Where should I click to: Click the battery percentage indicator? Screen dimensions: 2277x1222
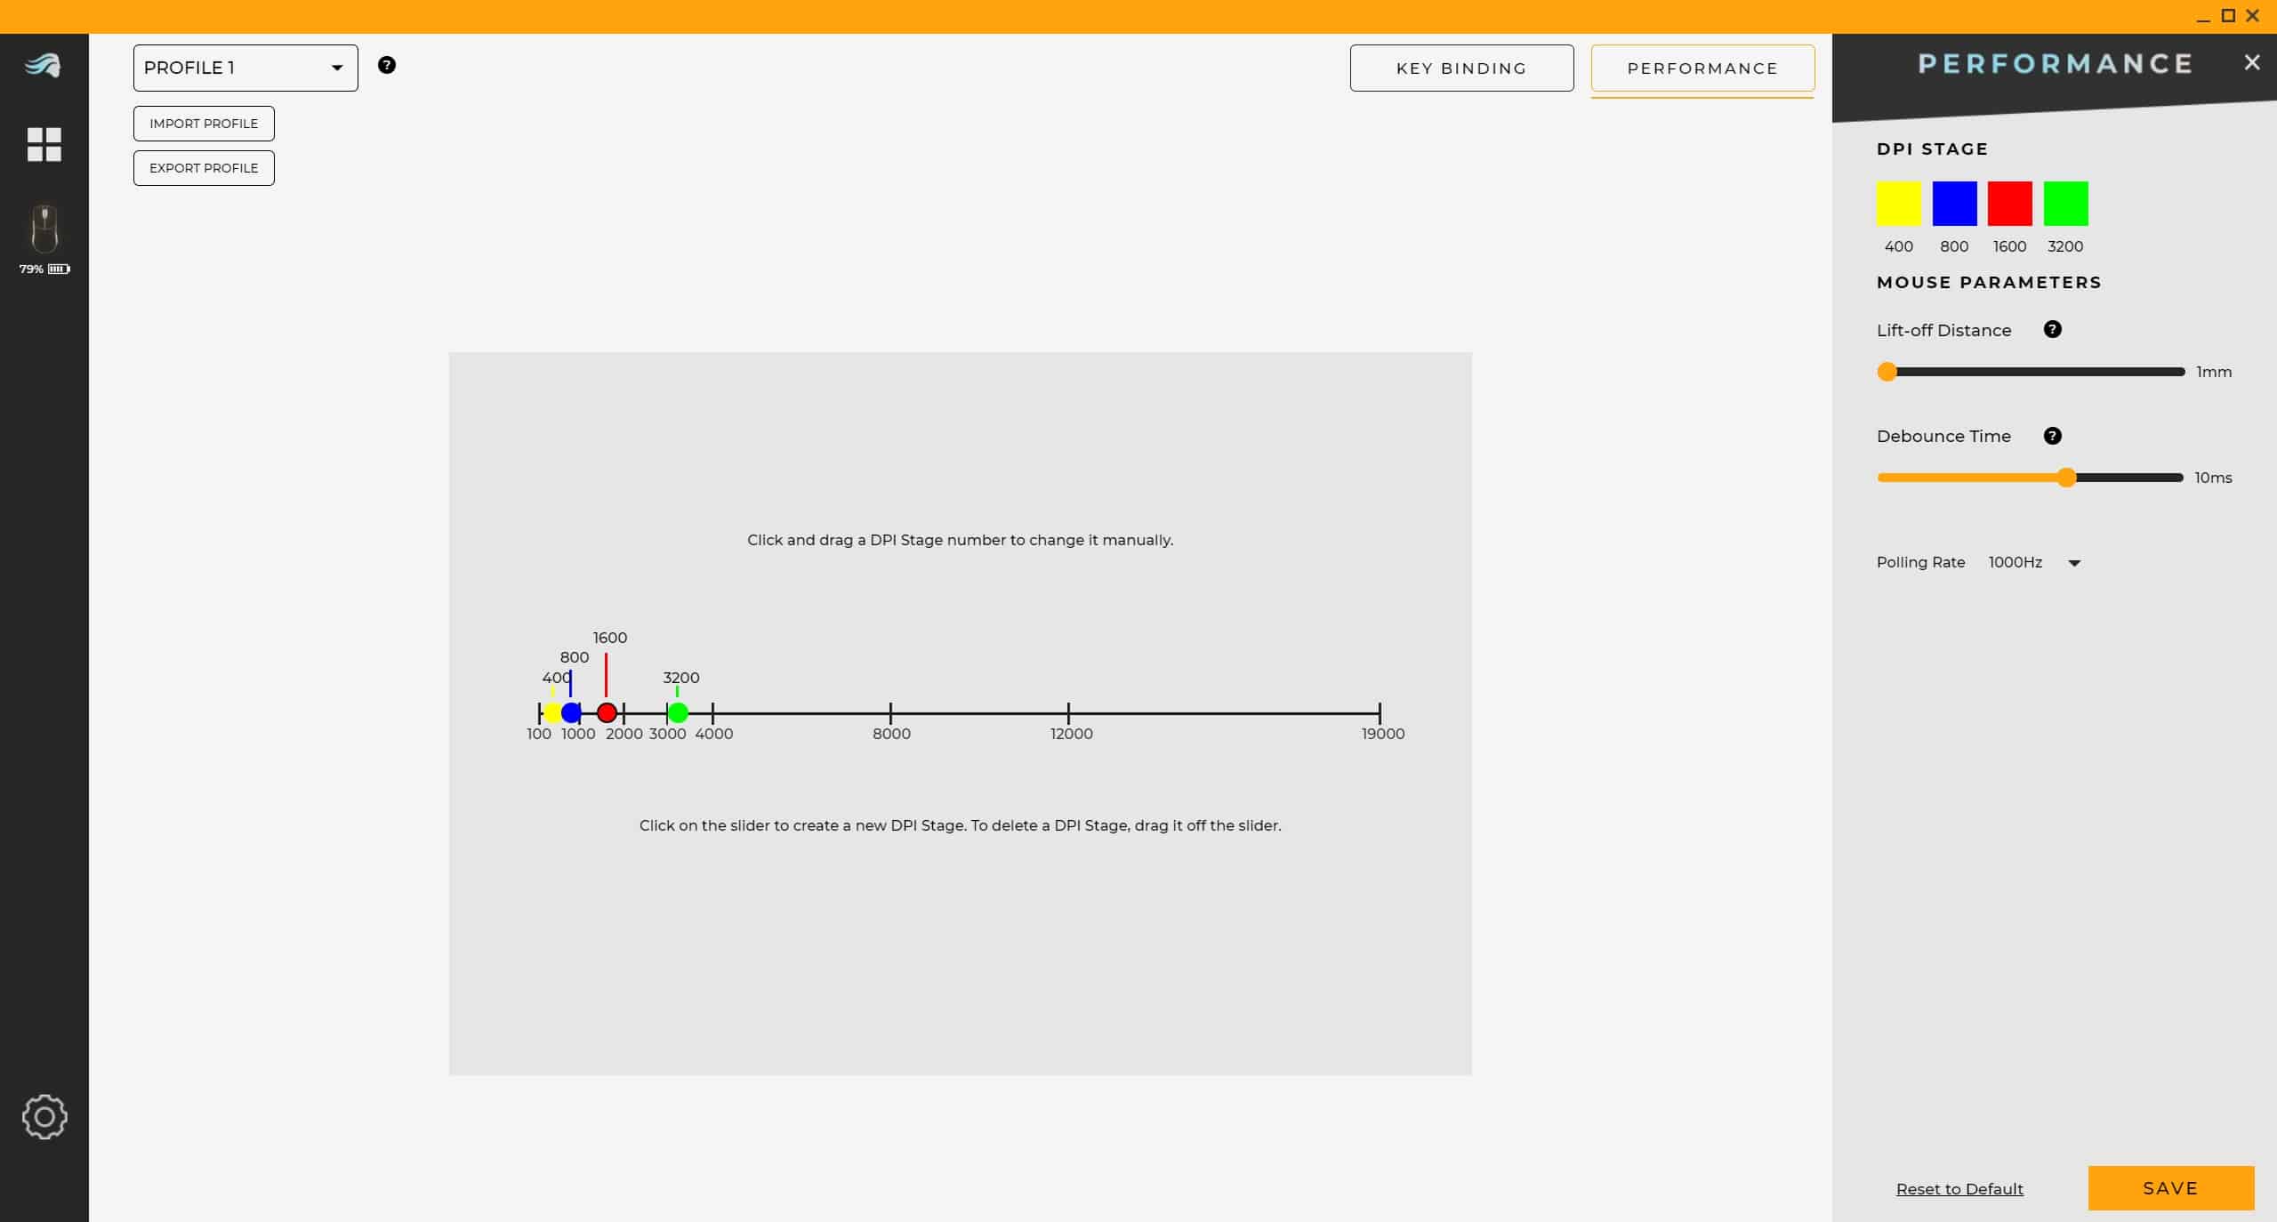click(44, 269)
